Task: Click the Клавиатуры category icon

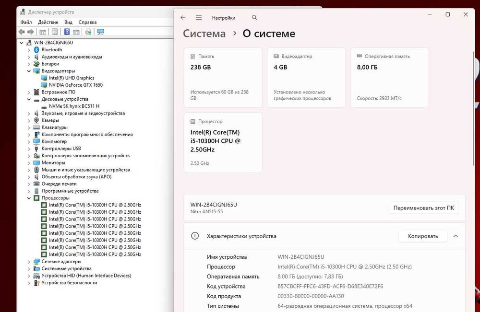Action: click(x=36, y=127)
